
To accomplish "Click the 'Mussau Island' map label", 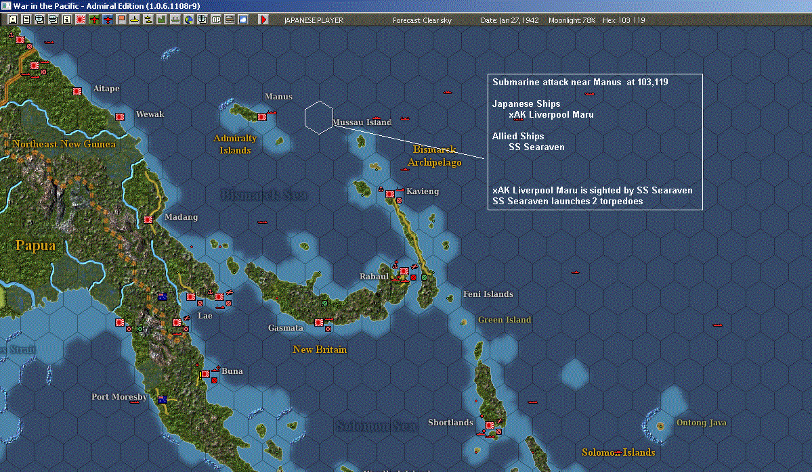I will coord(362,122).
